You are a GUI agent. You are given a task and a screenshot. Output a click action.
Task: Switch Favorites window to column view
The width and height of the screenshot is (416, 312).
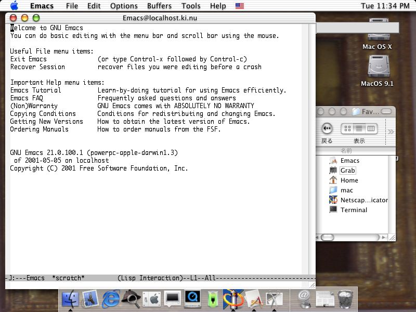click(371, 128)
